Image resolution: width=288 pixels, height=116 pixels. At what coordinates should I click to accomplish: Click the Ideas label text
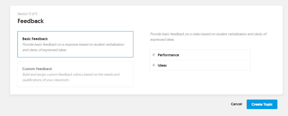click(162, 65)
